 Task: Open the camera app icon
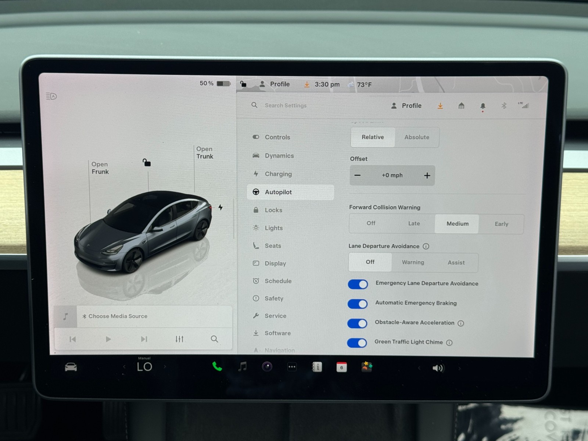pos(267,367)
